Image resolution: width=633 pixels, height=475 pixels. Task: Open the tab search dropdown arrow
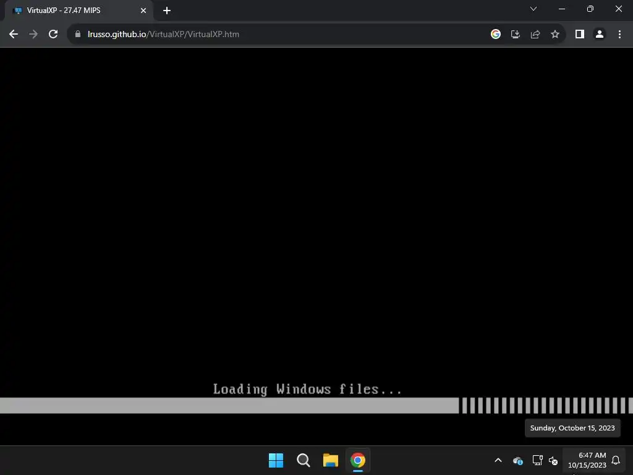(533, 9)
